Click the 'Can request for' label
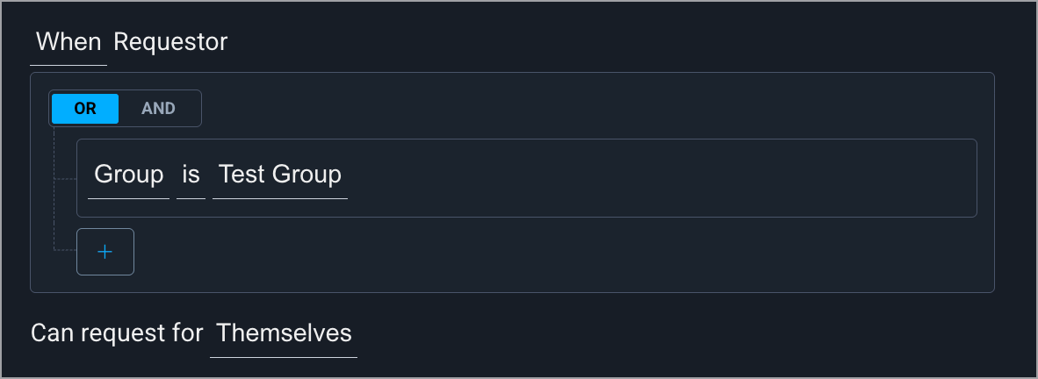 pos(117,333)
